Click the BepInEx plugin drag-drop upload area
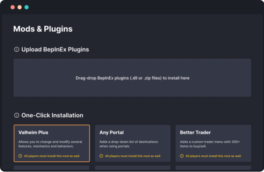Image resolution: width=264 pixels, height=172 pixels. (132, 78)
